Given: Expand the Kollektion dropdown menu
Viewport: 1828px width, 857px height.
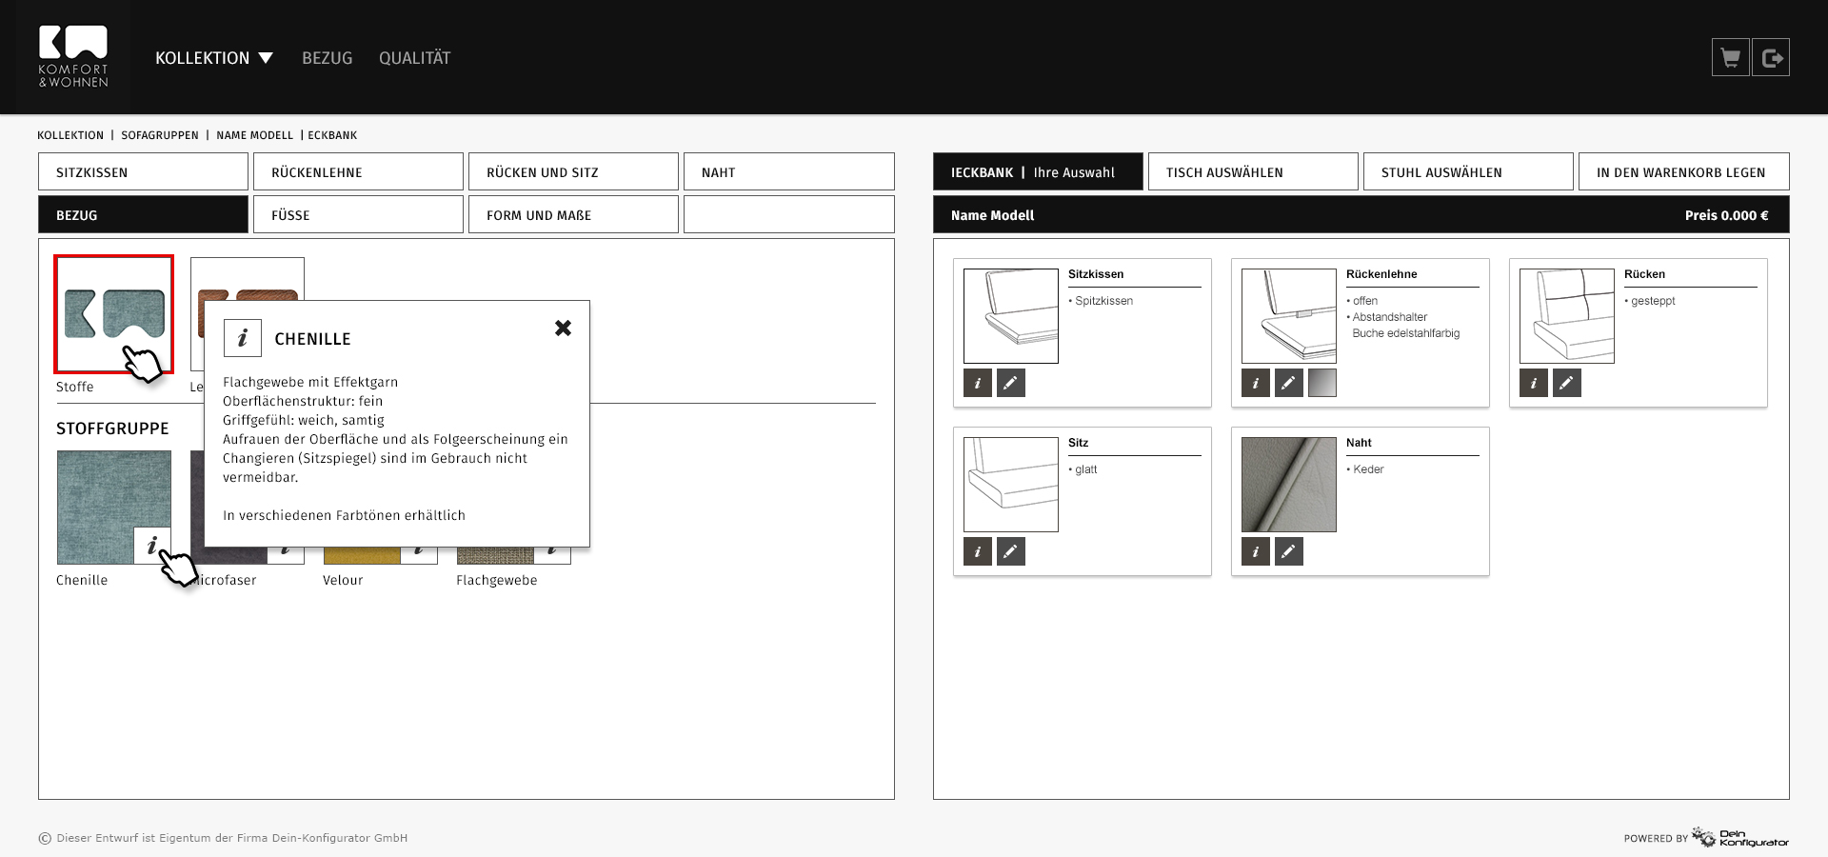Looking at the screenshot, I should 214,58.
